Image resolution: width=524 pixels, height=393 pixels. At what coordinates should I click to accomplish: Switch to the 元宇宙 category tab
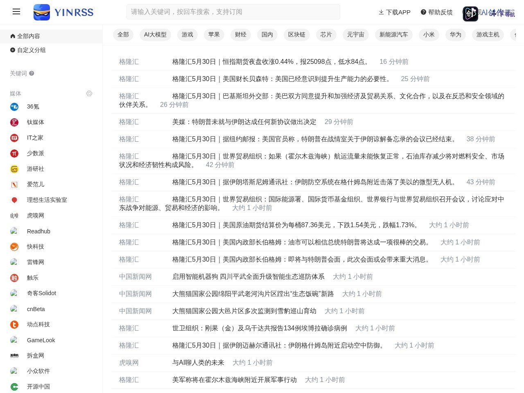[x=356, y=35]
